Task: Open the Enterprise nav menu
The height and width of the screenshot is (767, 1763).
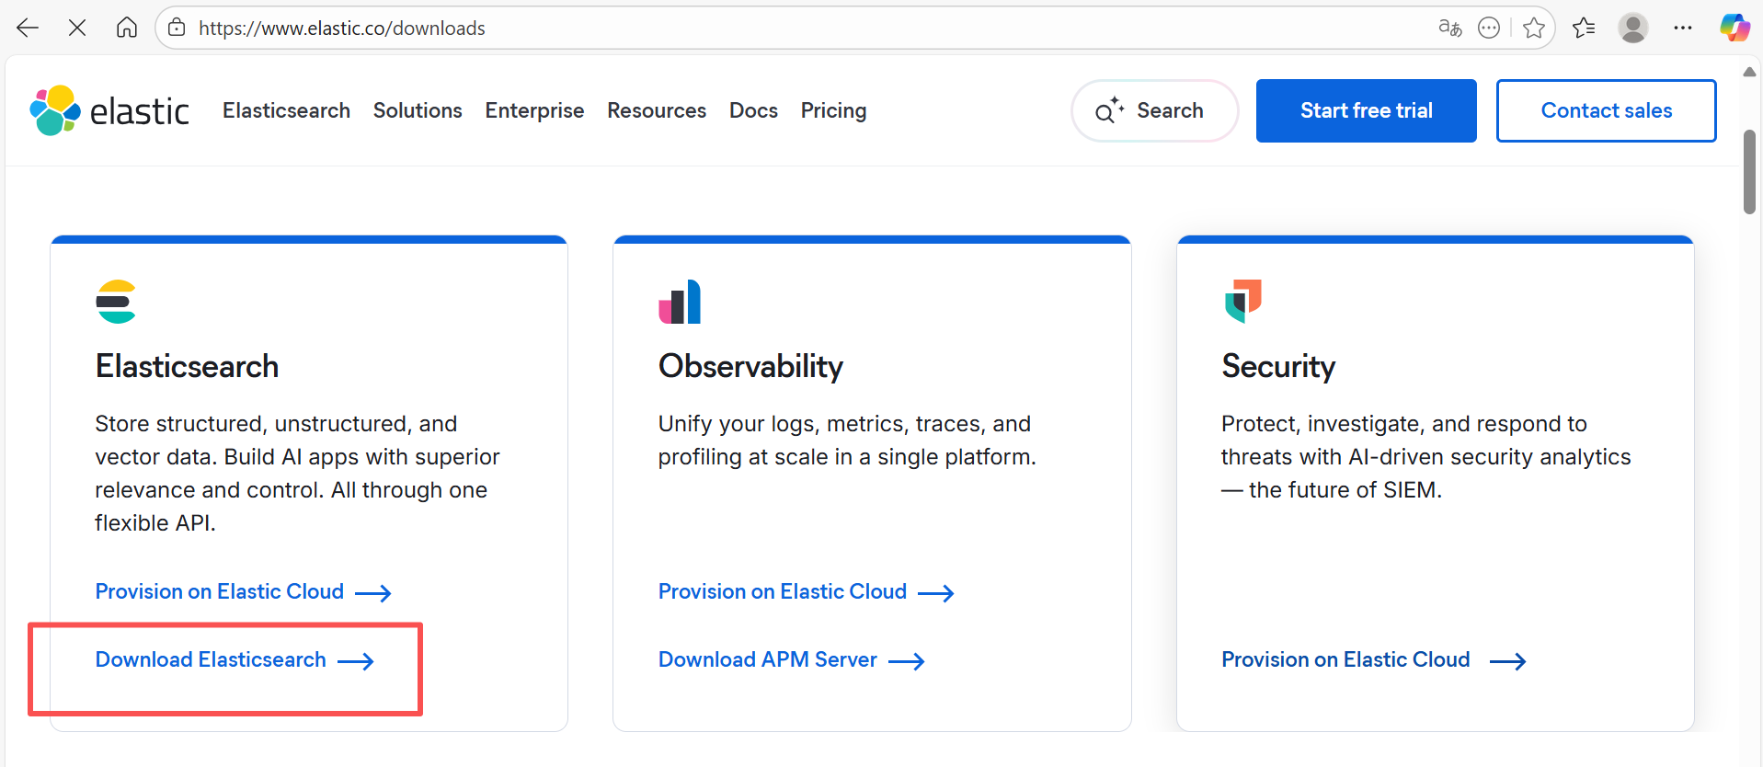Action: coord(534,110)
